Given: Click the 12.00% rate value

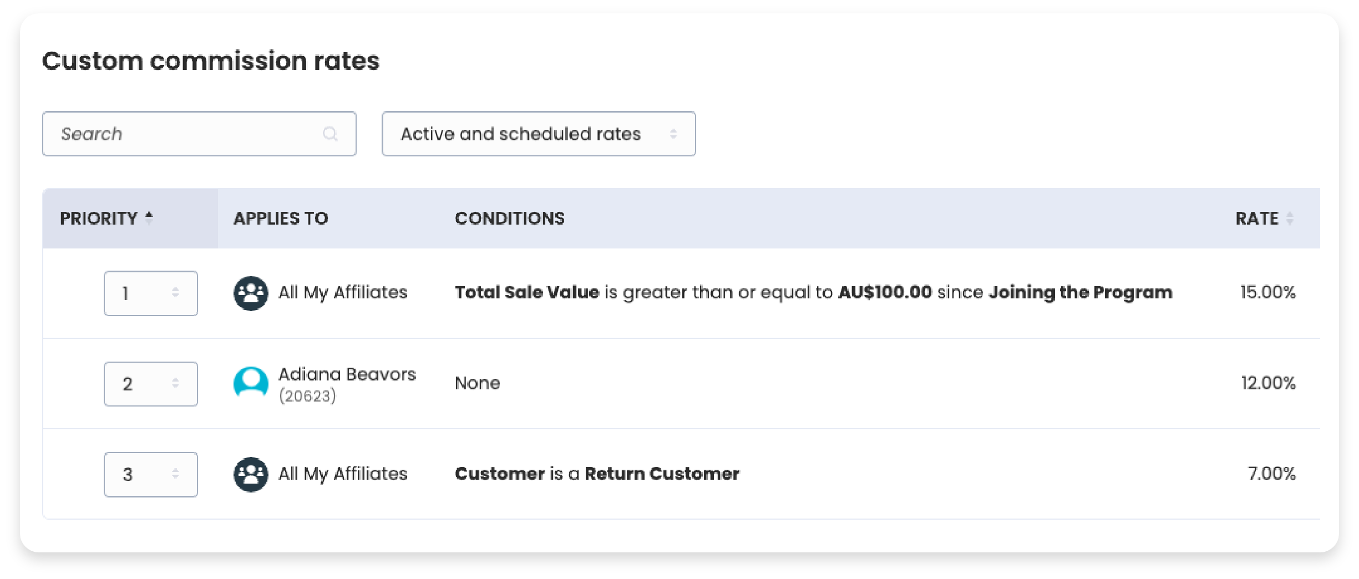Looking at the screenshot, I should (x=1268, y=383).
